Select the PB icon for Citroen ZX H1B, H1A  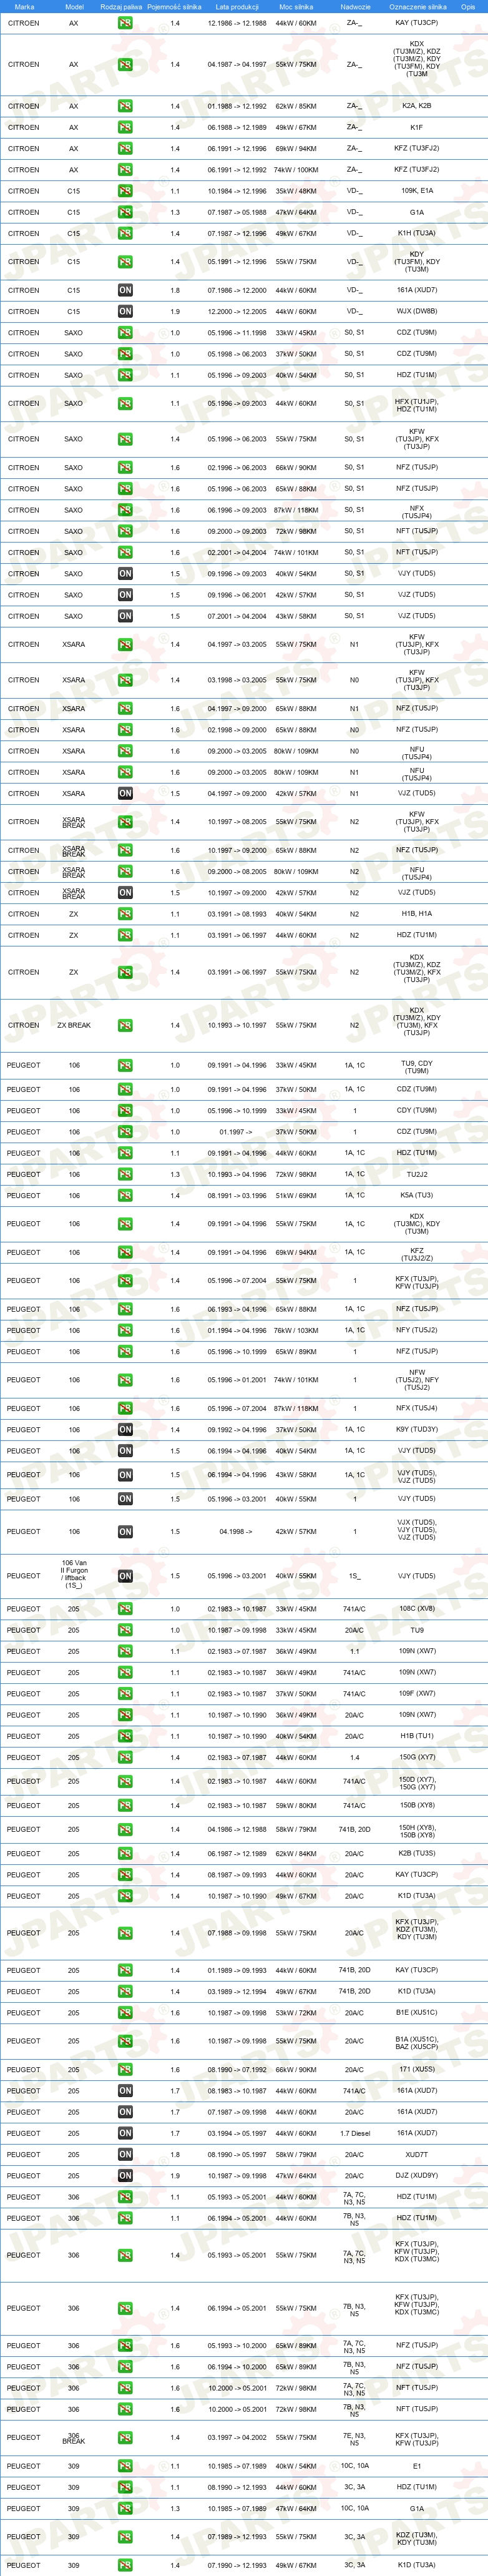coord(125,914)
